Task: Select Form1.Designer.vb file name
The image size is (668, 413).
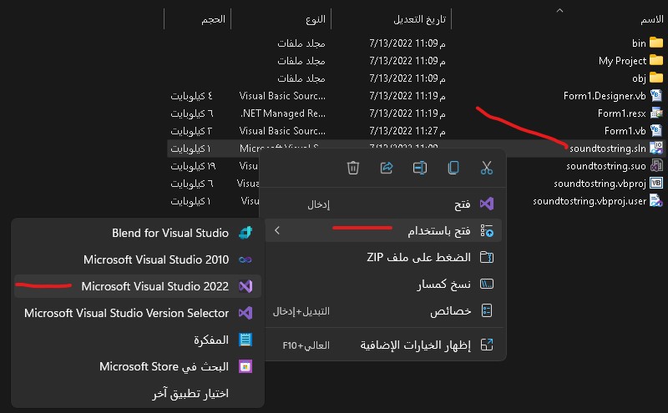Action: pos(605,96)
